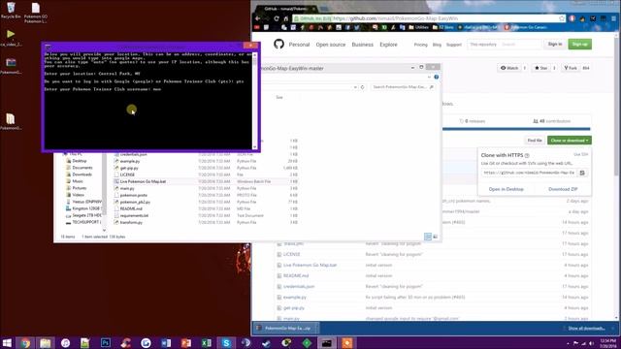Click Use SSH in clone popup

click(580, 155)
